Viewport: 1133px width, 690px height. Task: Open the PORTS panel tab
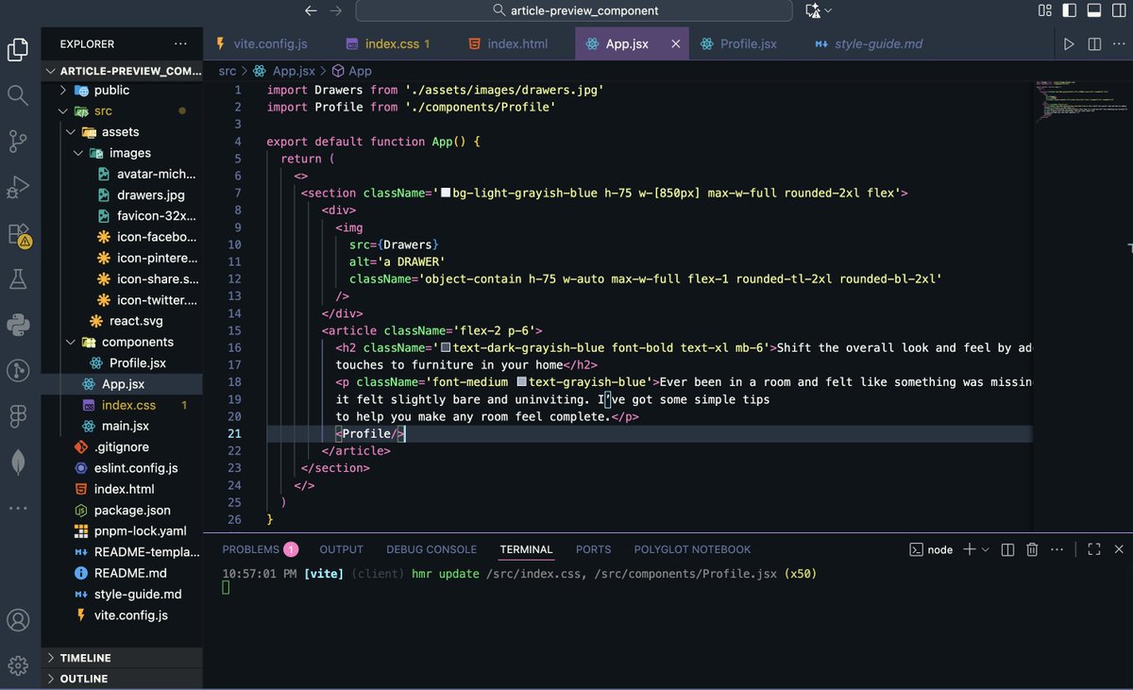tap(593, 549)
